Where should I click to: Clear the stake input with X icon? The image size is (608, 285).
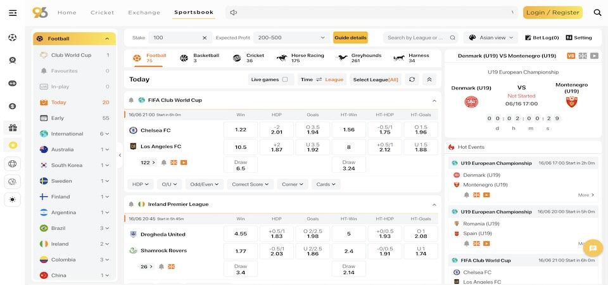coord(205,38)
